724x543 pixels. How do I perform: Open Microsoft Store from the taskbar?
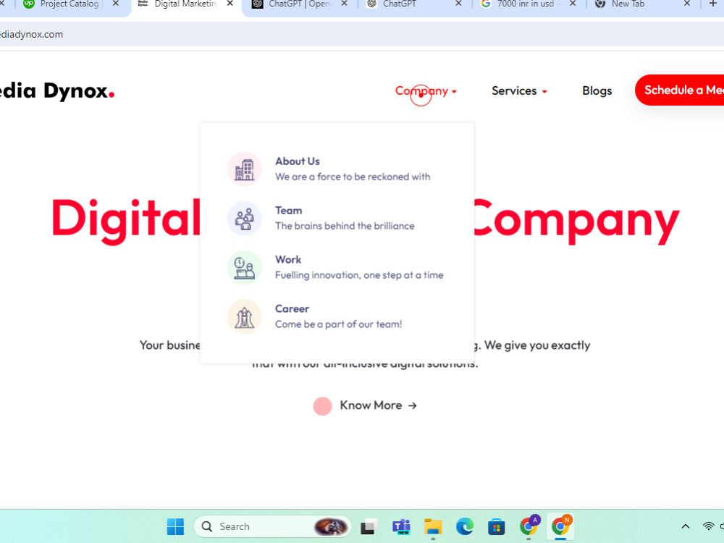click(x=497, y=526)
